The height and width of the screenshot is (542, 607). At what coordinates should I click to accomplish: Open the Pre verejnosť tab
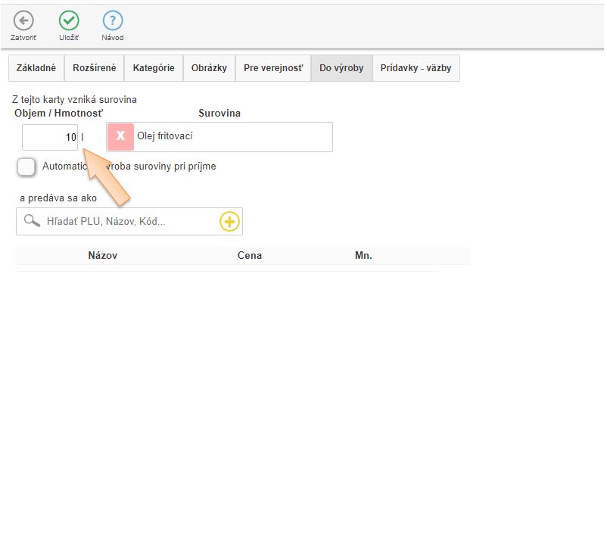(x=273, y=68)
